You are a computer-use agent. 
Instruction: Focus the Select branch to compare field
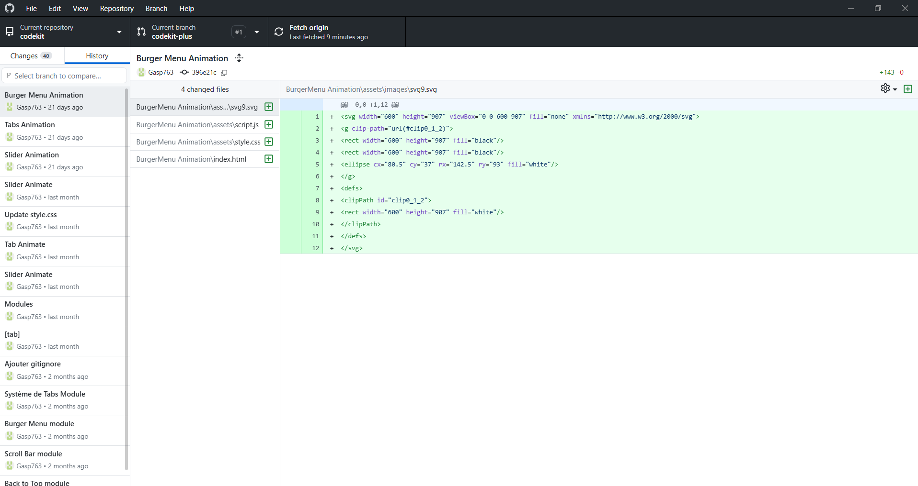click(65, 76)
